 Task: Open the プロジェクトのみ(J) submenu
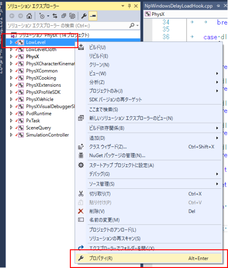click(149, 91)
